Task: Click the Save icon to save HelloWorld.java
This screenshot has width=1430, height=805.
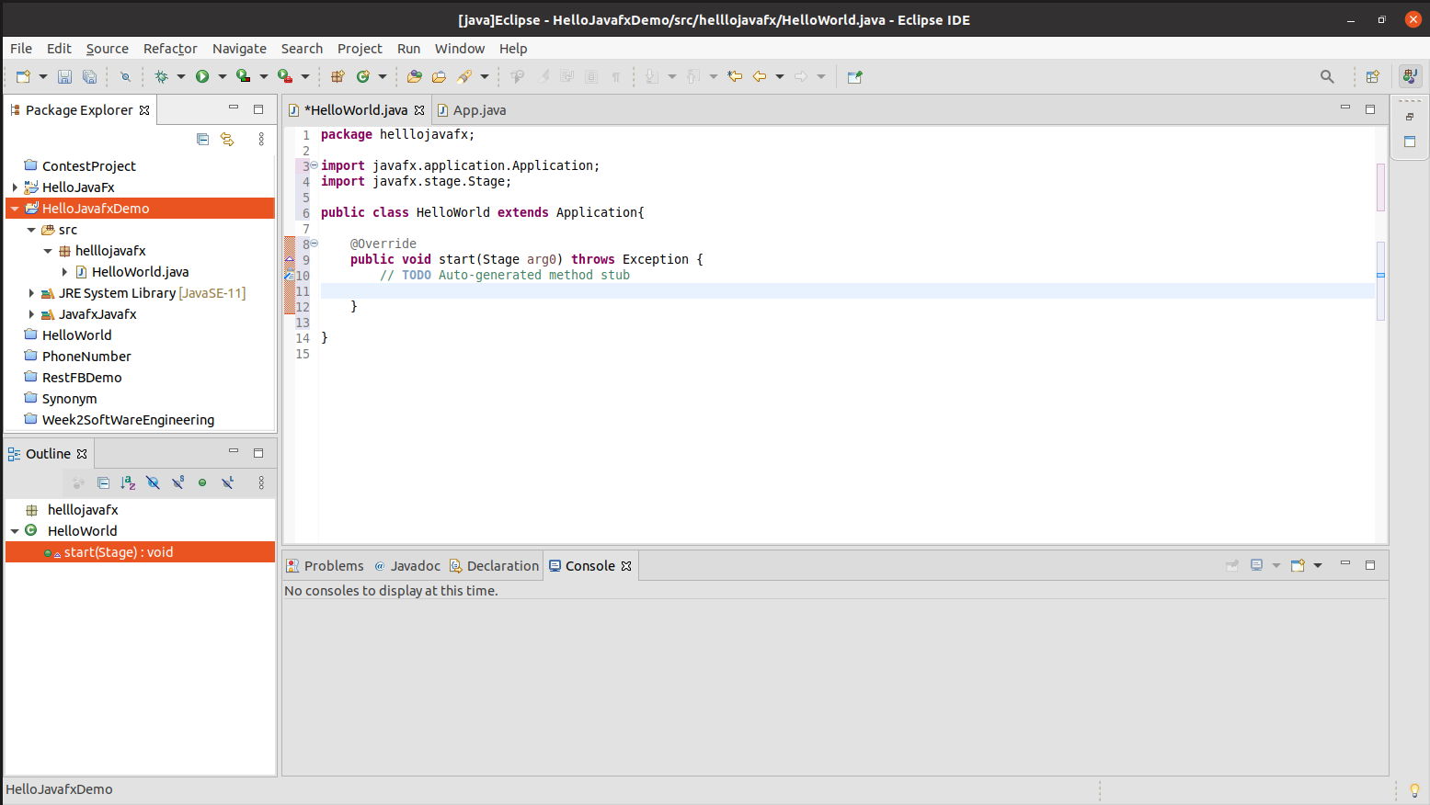Action: pyautogui.click(x=64, y=76)
